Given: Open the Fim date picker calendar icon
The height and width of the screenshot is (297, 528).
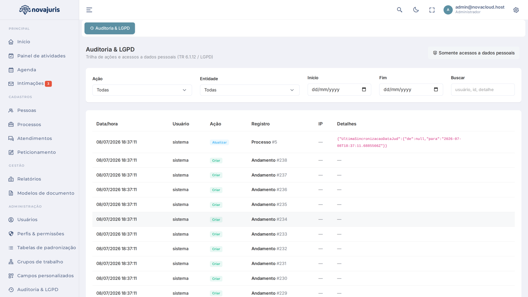Looking at the screenshot, I should pos(436,89).
